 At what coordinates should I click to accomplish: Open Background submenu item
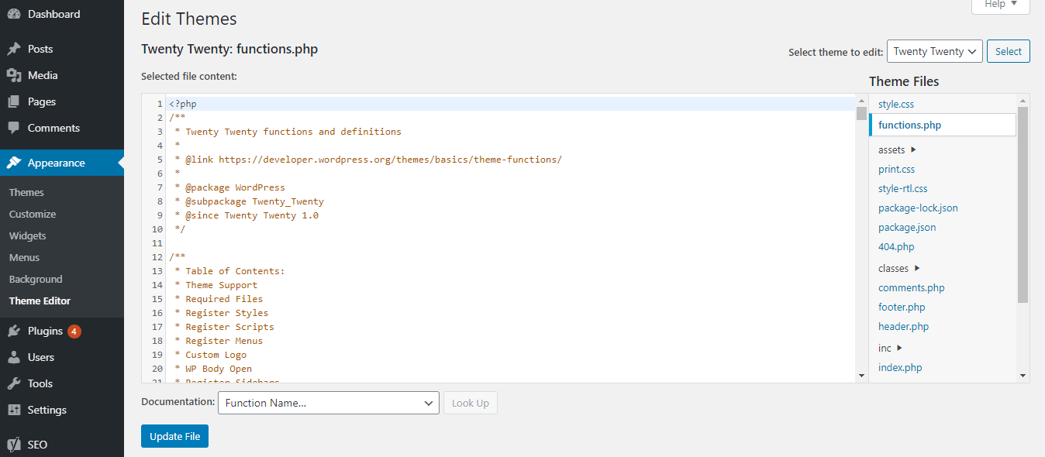[36, 279]
